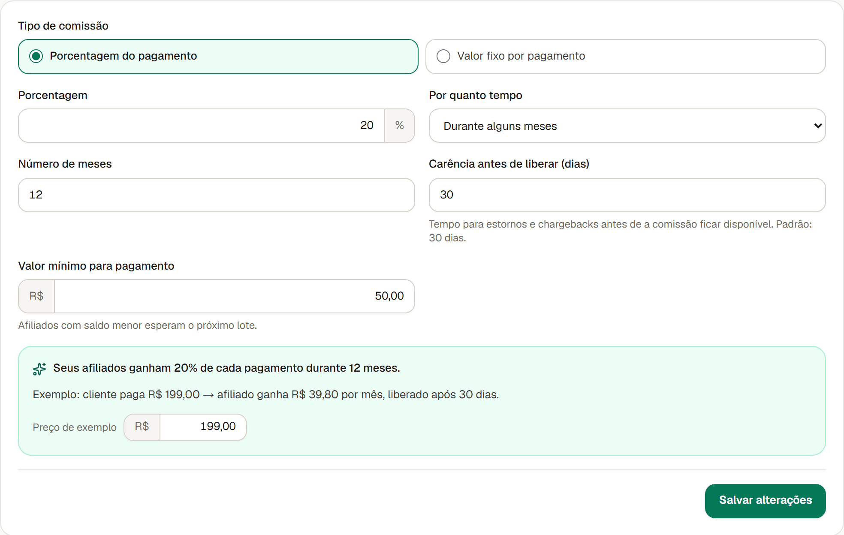Choose 'Valor fixo por pagamento' radio option

[x=625, y=57]
